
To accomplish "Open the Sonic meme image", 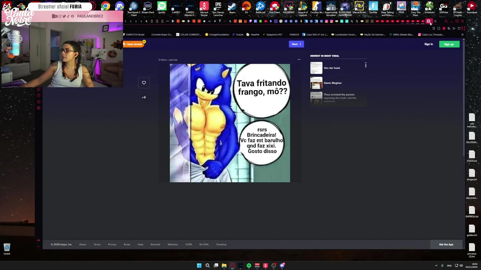I will pyautogui.click(x=230, y=123).
